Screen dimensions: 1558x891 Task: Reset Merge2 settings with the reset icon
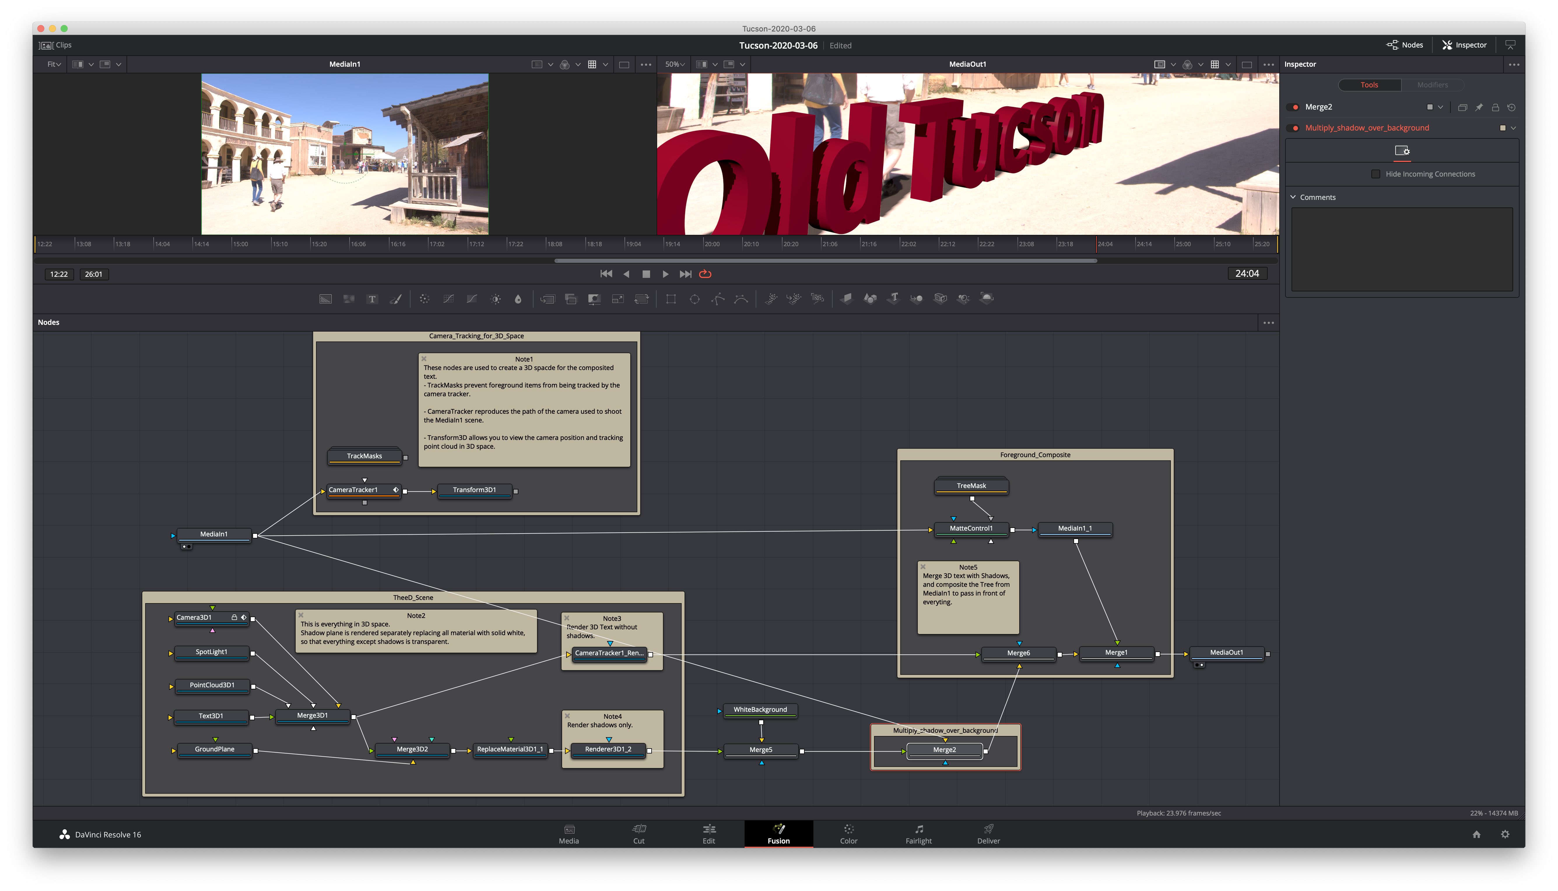click(x=1511, y=107)
